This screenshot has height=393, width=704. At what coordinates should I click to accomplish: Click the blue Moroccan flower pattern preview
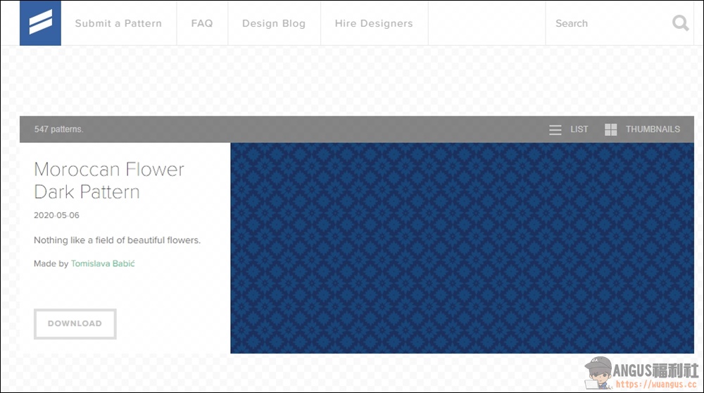click(462, 248)
